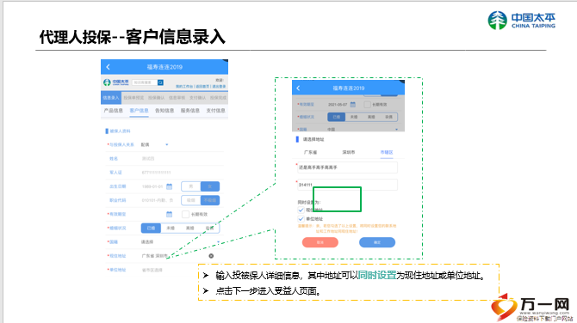Click red 取消 button in address dialog
This screenshot has height=323, width=577.
tap(320, 242)
